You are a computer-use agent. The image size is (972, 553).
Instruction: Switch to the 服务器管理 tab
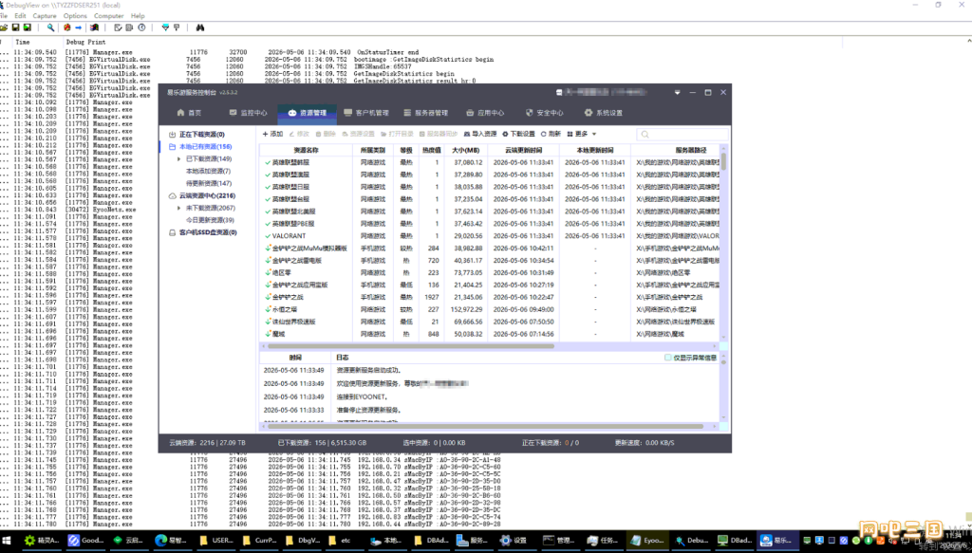point(425,113)
